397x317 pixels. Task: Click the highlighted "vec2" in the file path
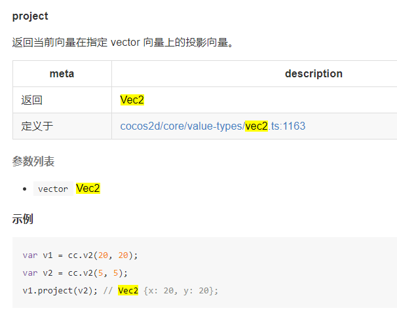[256, 126]
